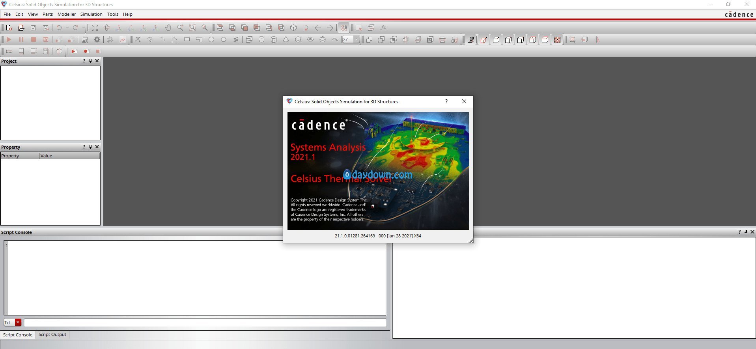The image size is (756, 349).
Task: Open simulation settings gear icon
Action: click(97, 39)
